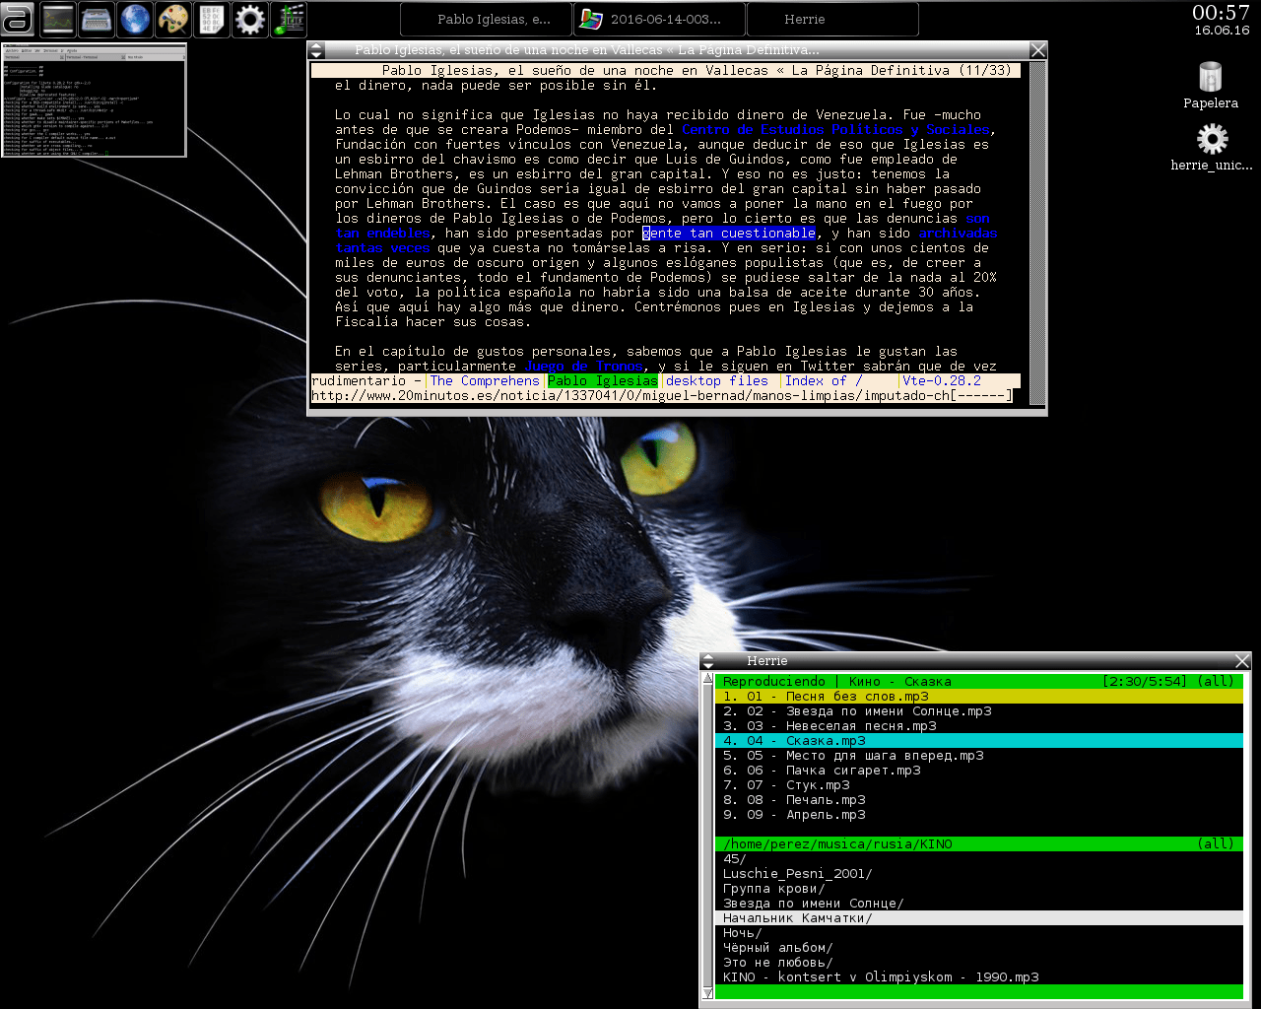Open the paint palette graphics launcher
Image resolution: width=1261 pixels, height=1009 pixels.
(172, 19)
